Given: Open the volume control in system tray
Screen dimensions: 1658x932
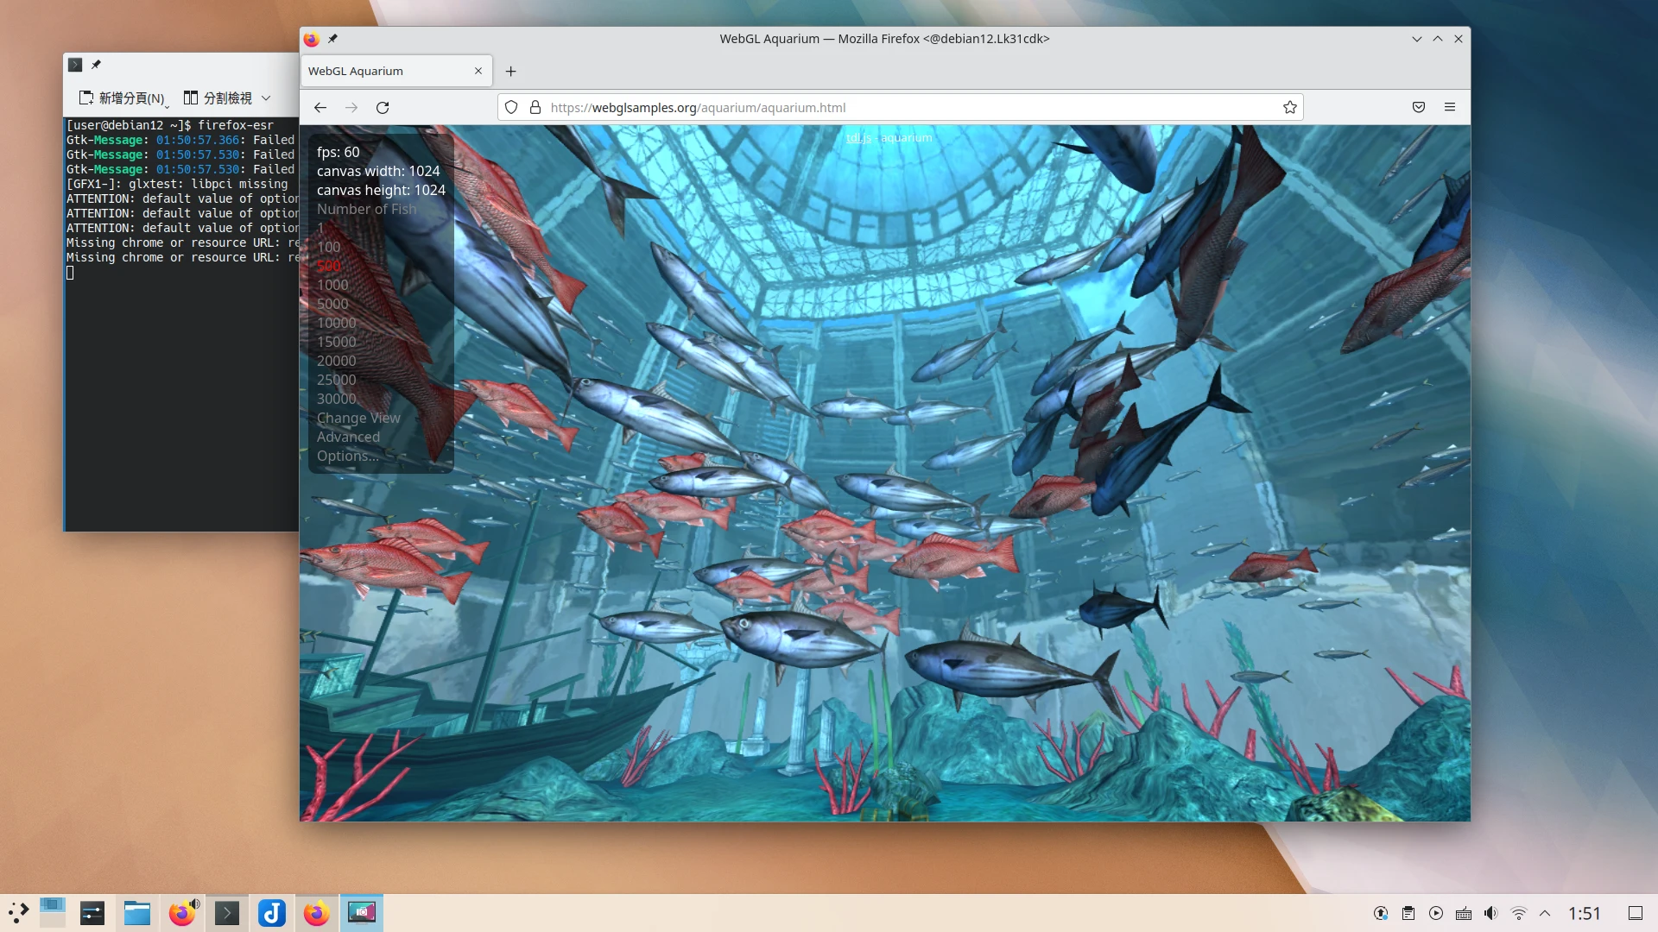Looking at the screenshot, I should click(1490, 913).
